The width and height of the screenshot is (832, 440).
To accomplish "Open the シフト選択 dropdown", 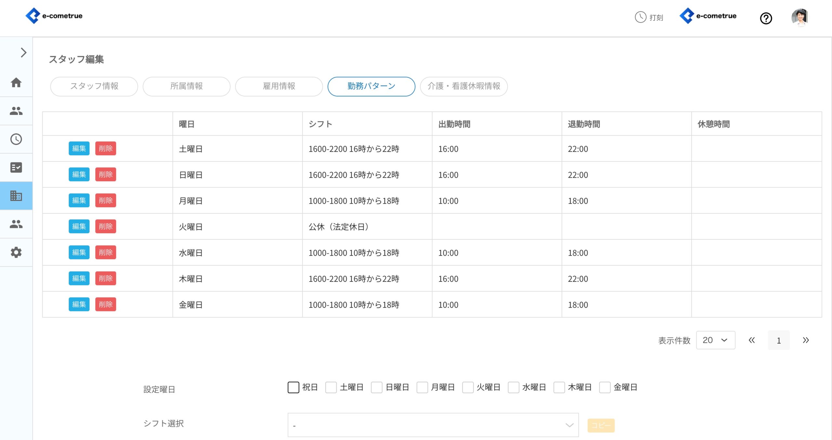I will (433, 425).
